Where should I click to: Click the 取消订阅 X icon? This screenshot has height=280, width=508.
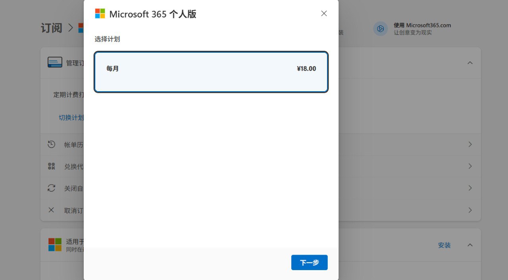click(x=51, y=210)
